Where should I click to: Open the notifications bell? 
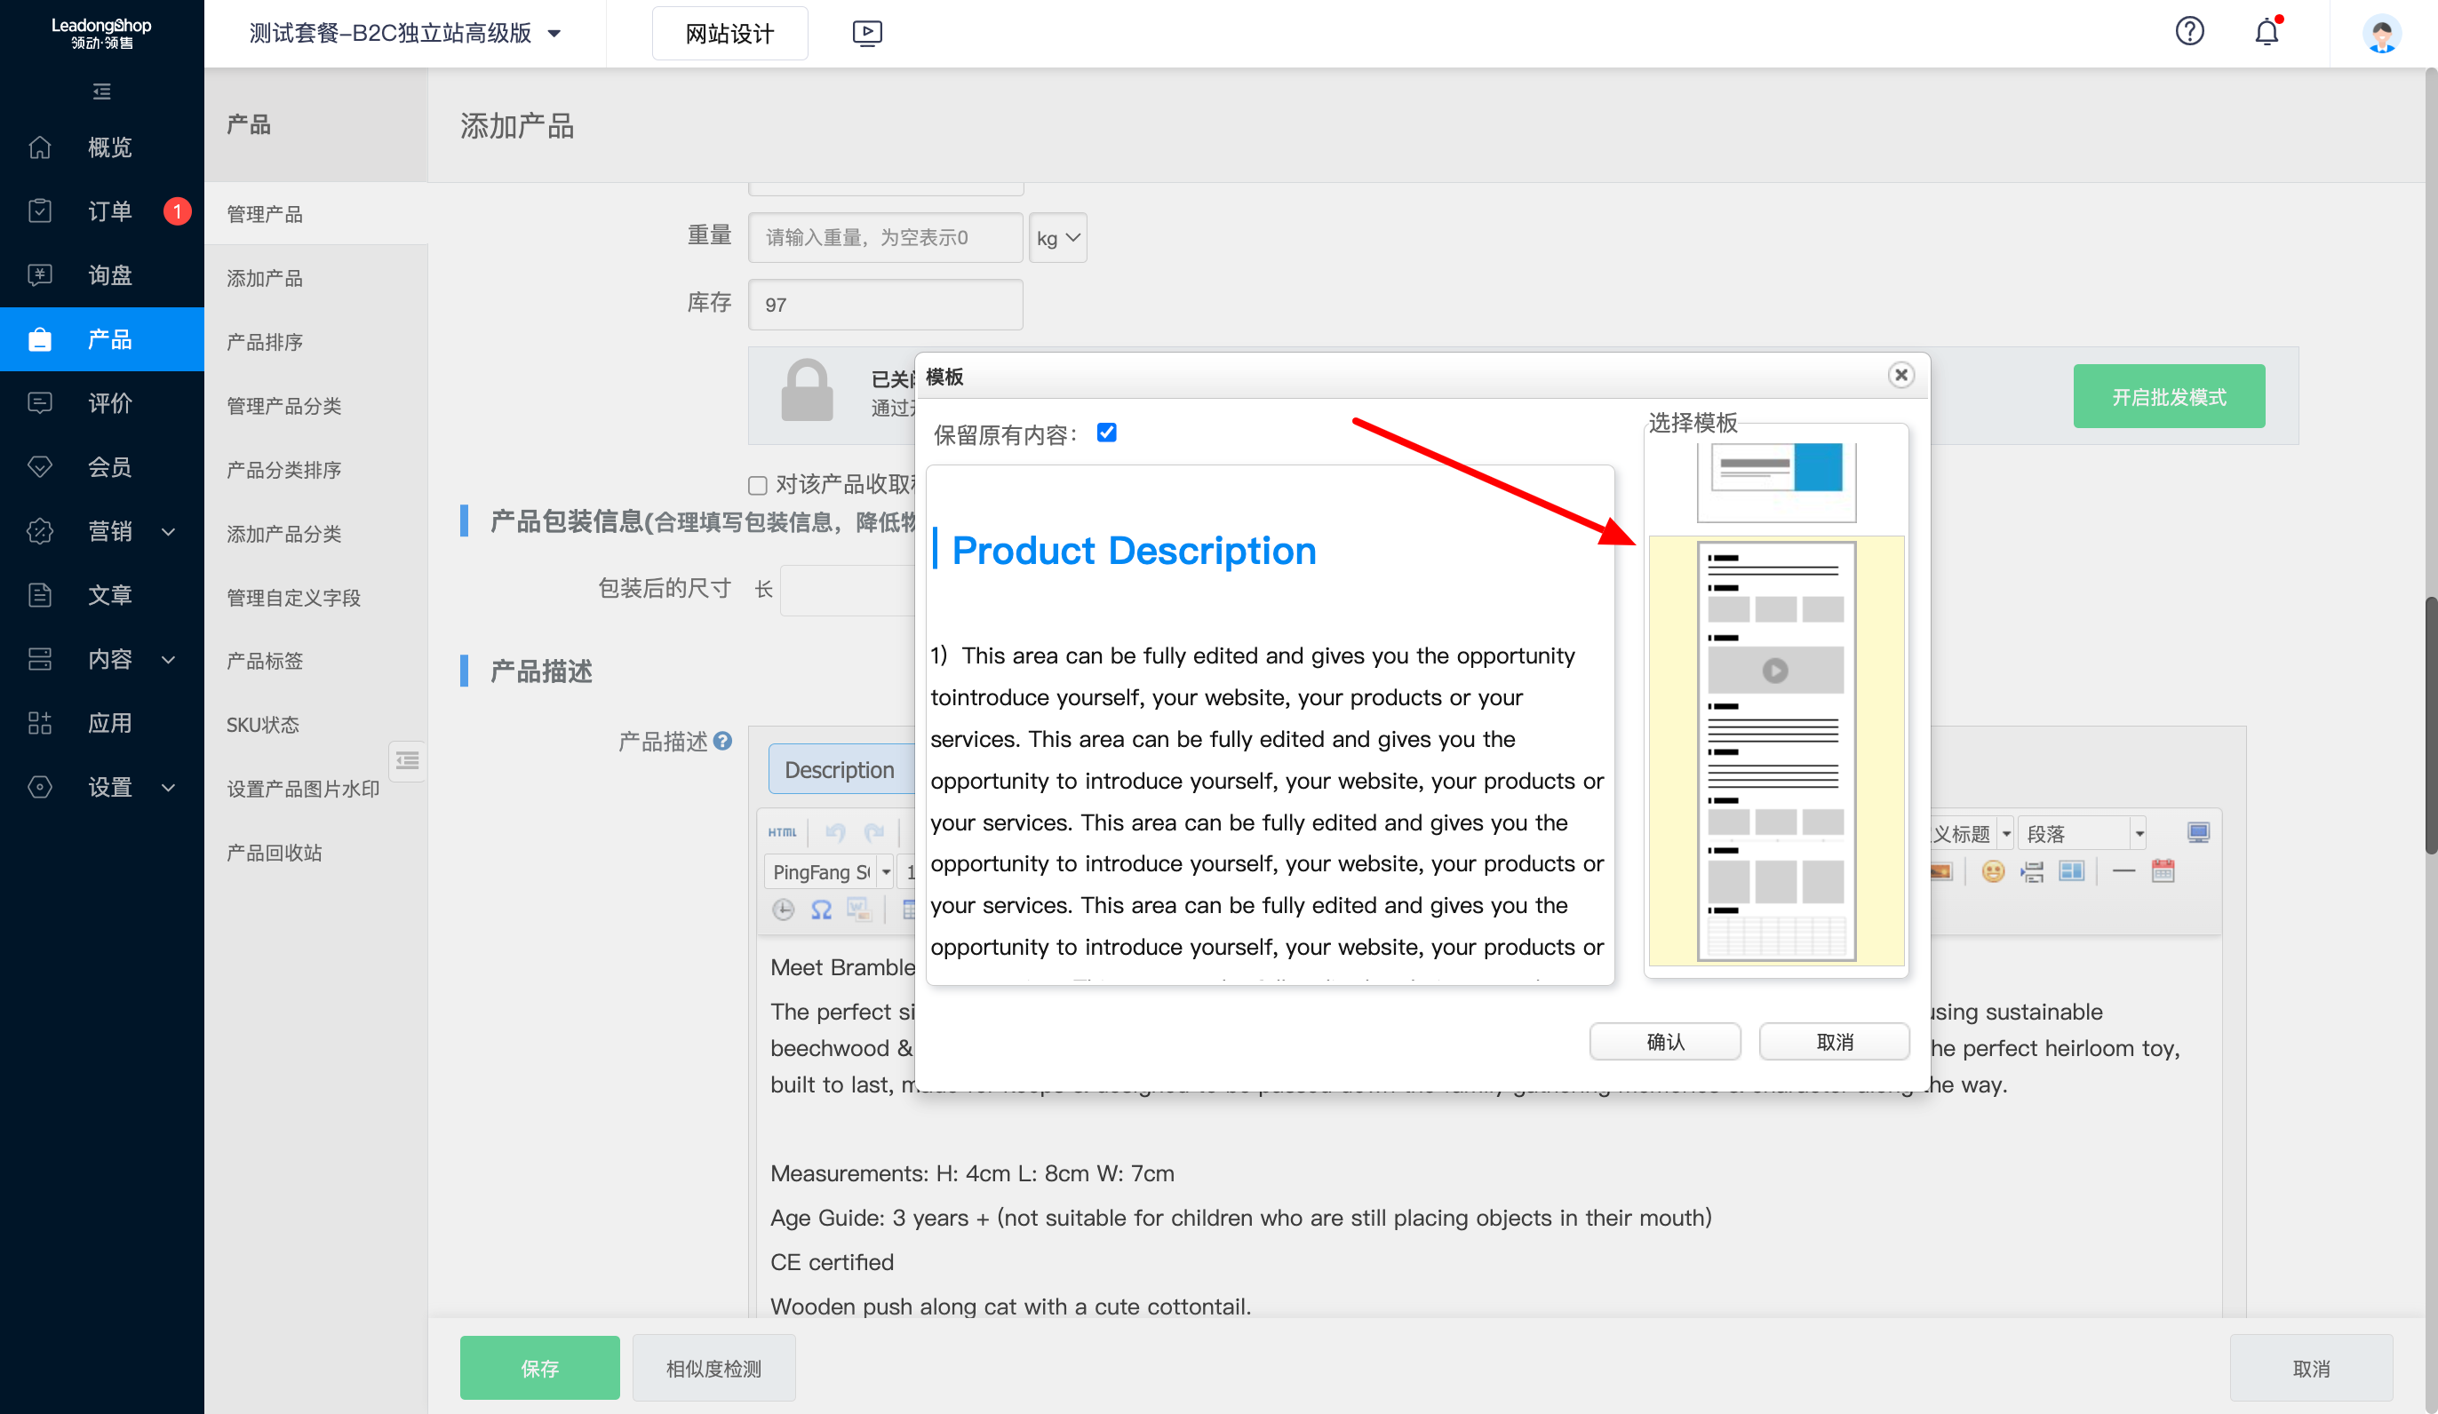click(2266, 32)
